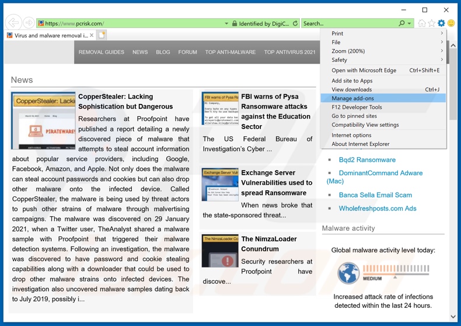This screenshot has height=326, width=461.
Task: Expand the File submenu
Action: [x=383, y=43]
